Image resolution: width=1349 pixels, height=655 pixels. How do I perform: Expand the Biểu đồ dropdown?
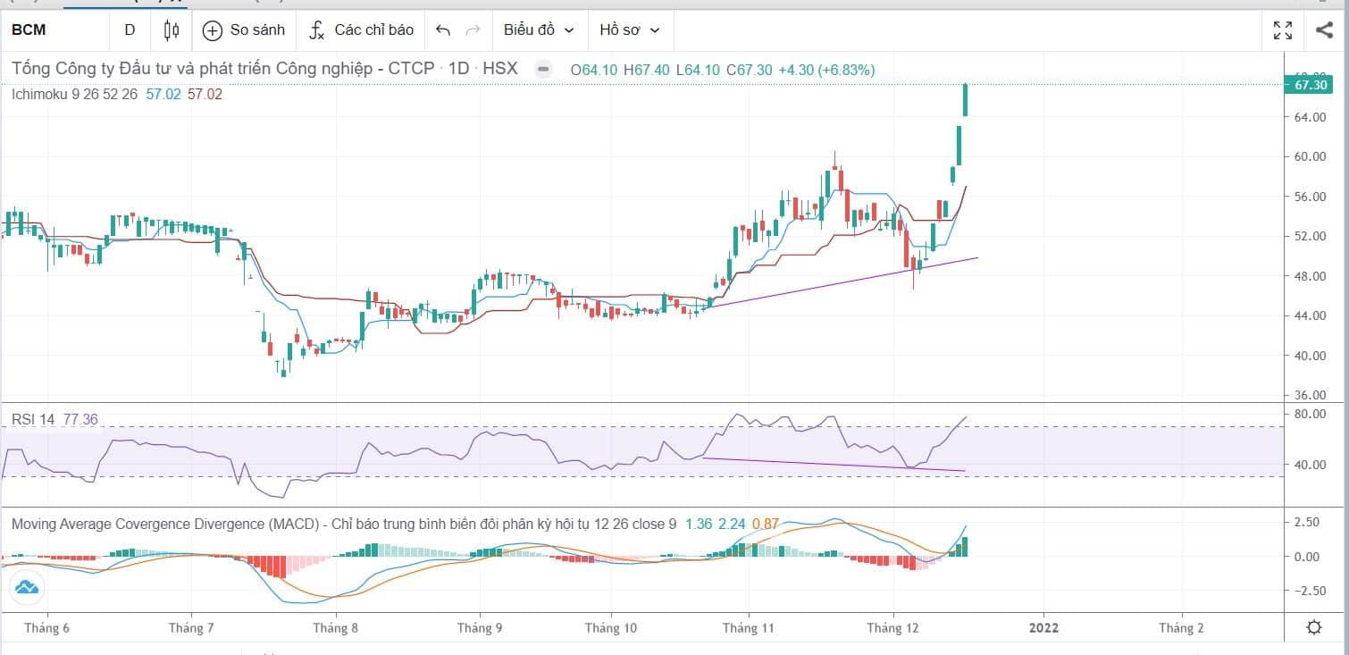539,29
